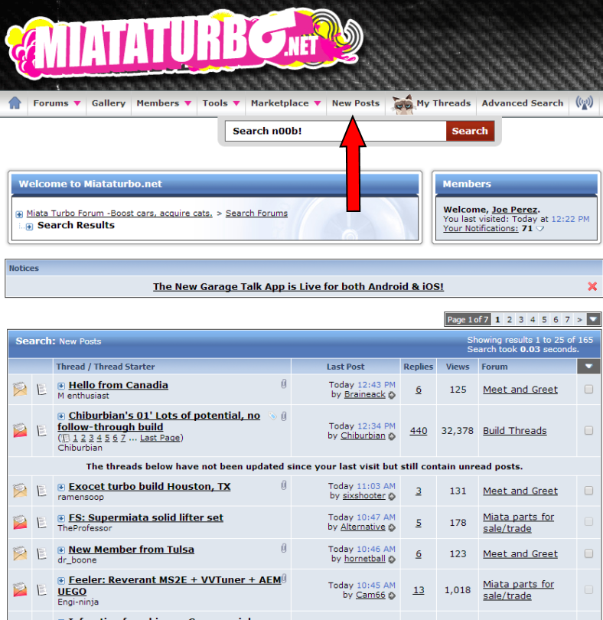
Task: Dismiss the Garage Talk notice with red X
Action: tap(592, 286)
